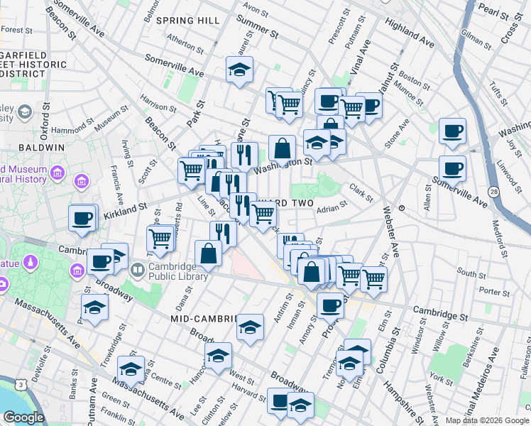The height and width of the screenshot is (426, 531).
Task: Click the Webster Ave street label
Action: pyautogui.click(x=391, y=231)
